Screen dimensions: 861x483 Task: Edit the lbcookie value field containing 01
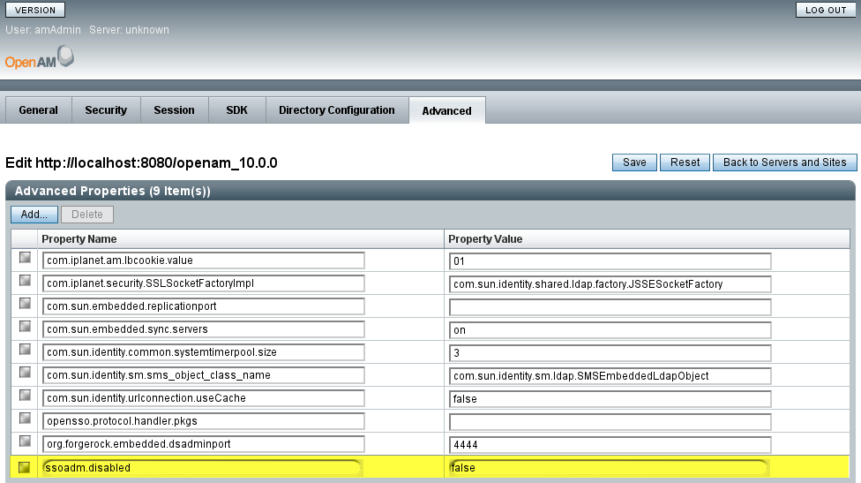pos(610,261)
